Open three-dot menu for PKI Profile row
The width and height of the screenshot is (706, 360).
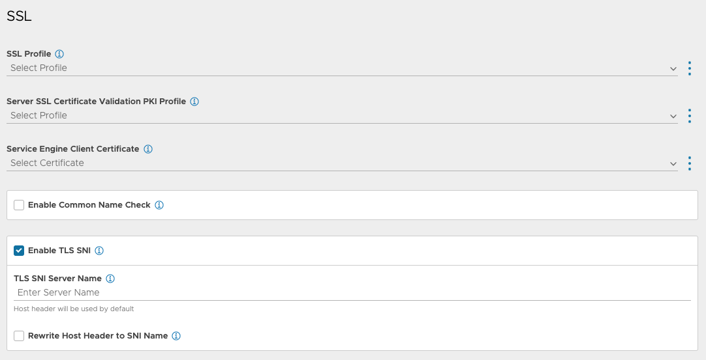[x=690, y=116]
